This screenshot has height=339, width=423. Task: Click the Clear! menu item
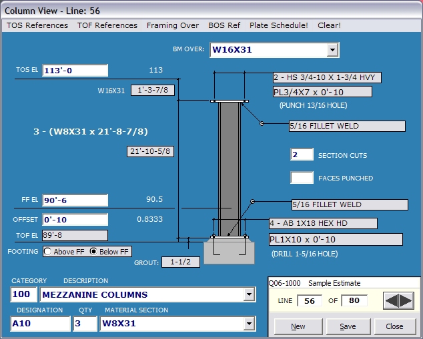coord(329,25)
